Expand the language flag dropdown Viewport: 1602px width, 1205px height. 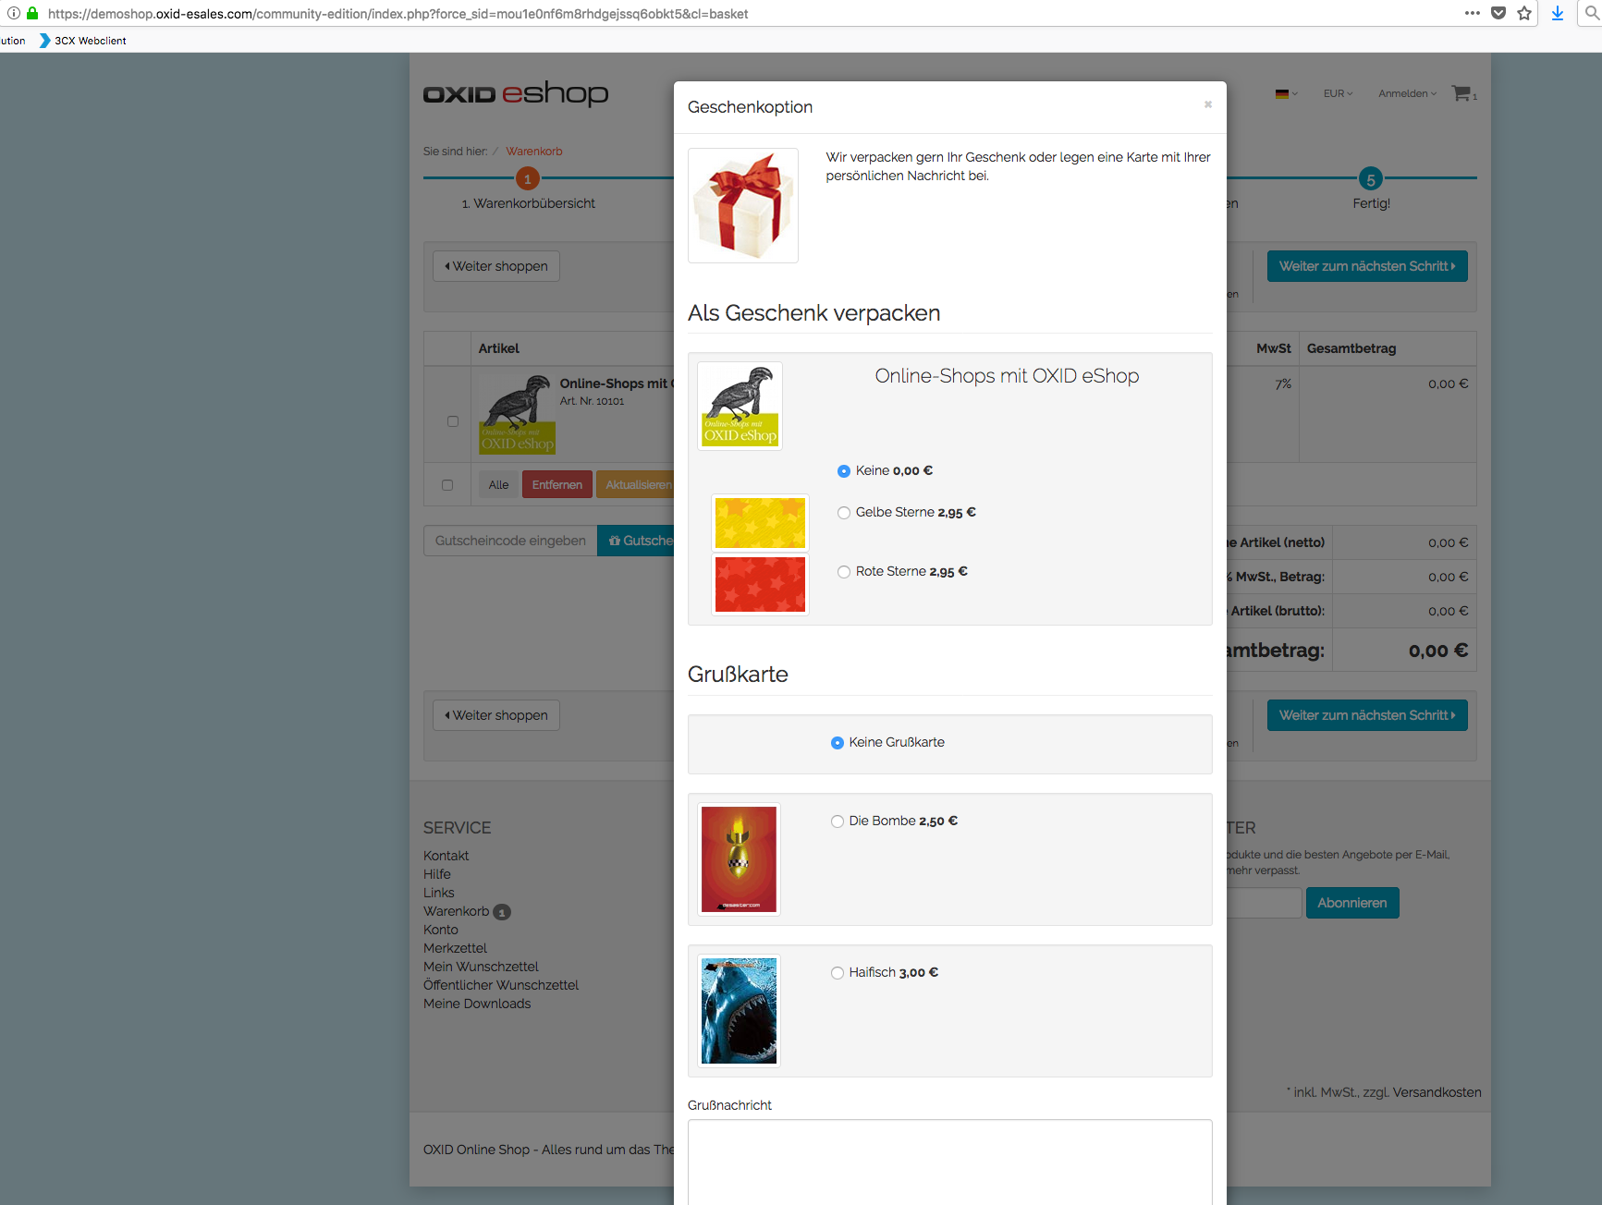coord(1286,93)
